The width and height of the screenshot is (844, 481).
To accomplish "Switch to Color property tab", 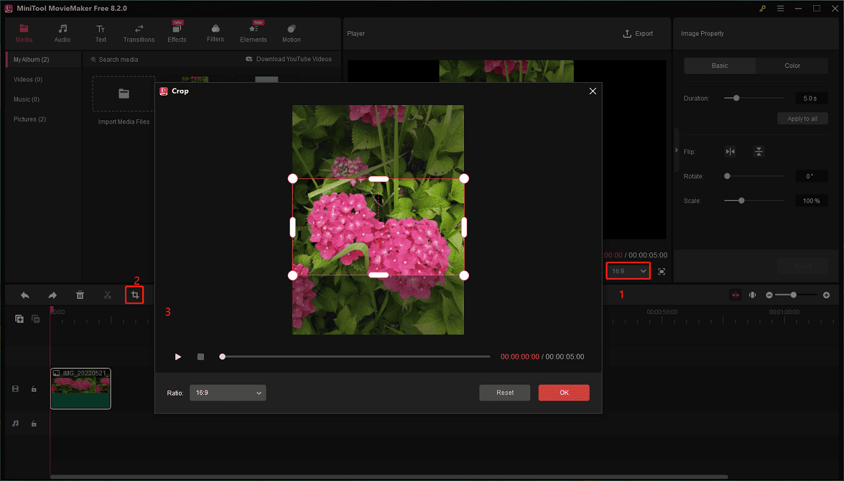I will click(792, 66).
